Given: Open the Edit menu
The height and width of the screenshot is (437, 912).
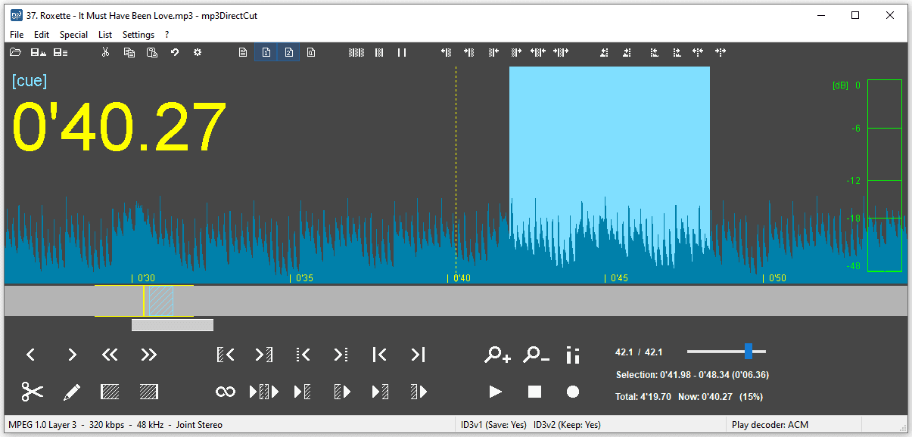Looking at the screenshot, I should (42, 35).
